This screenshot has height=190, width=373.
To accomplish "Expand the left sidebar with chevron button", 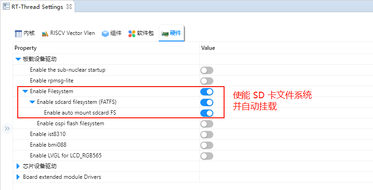I will coord(7,129).
